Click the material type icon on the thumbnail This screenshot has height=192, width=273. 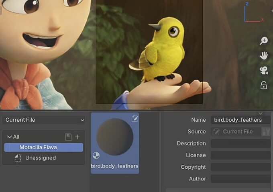coord(96,155)
